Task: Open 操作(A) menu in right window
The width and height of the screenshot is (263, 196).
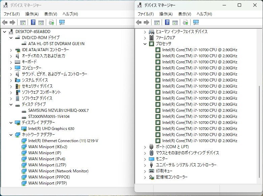Action: click(x=166, y=14)
